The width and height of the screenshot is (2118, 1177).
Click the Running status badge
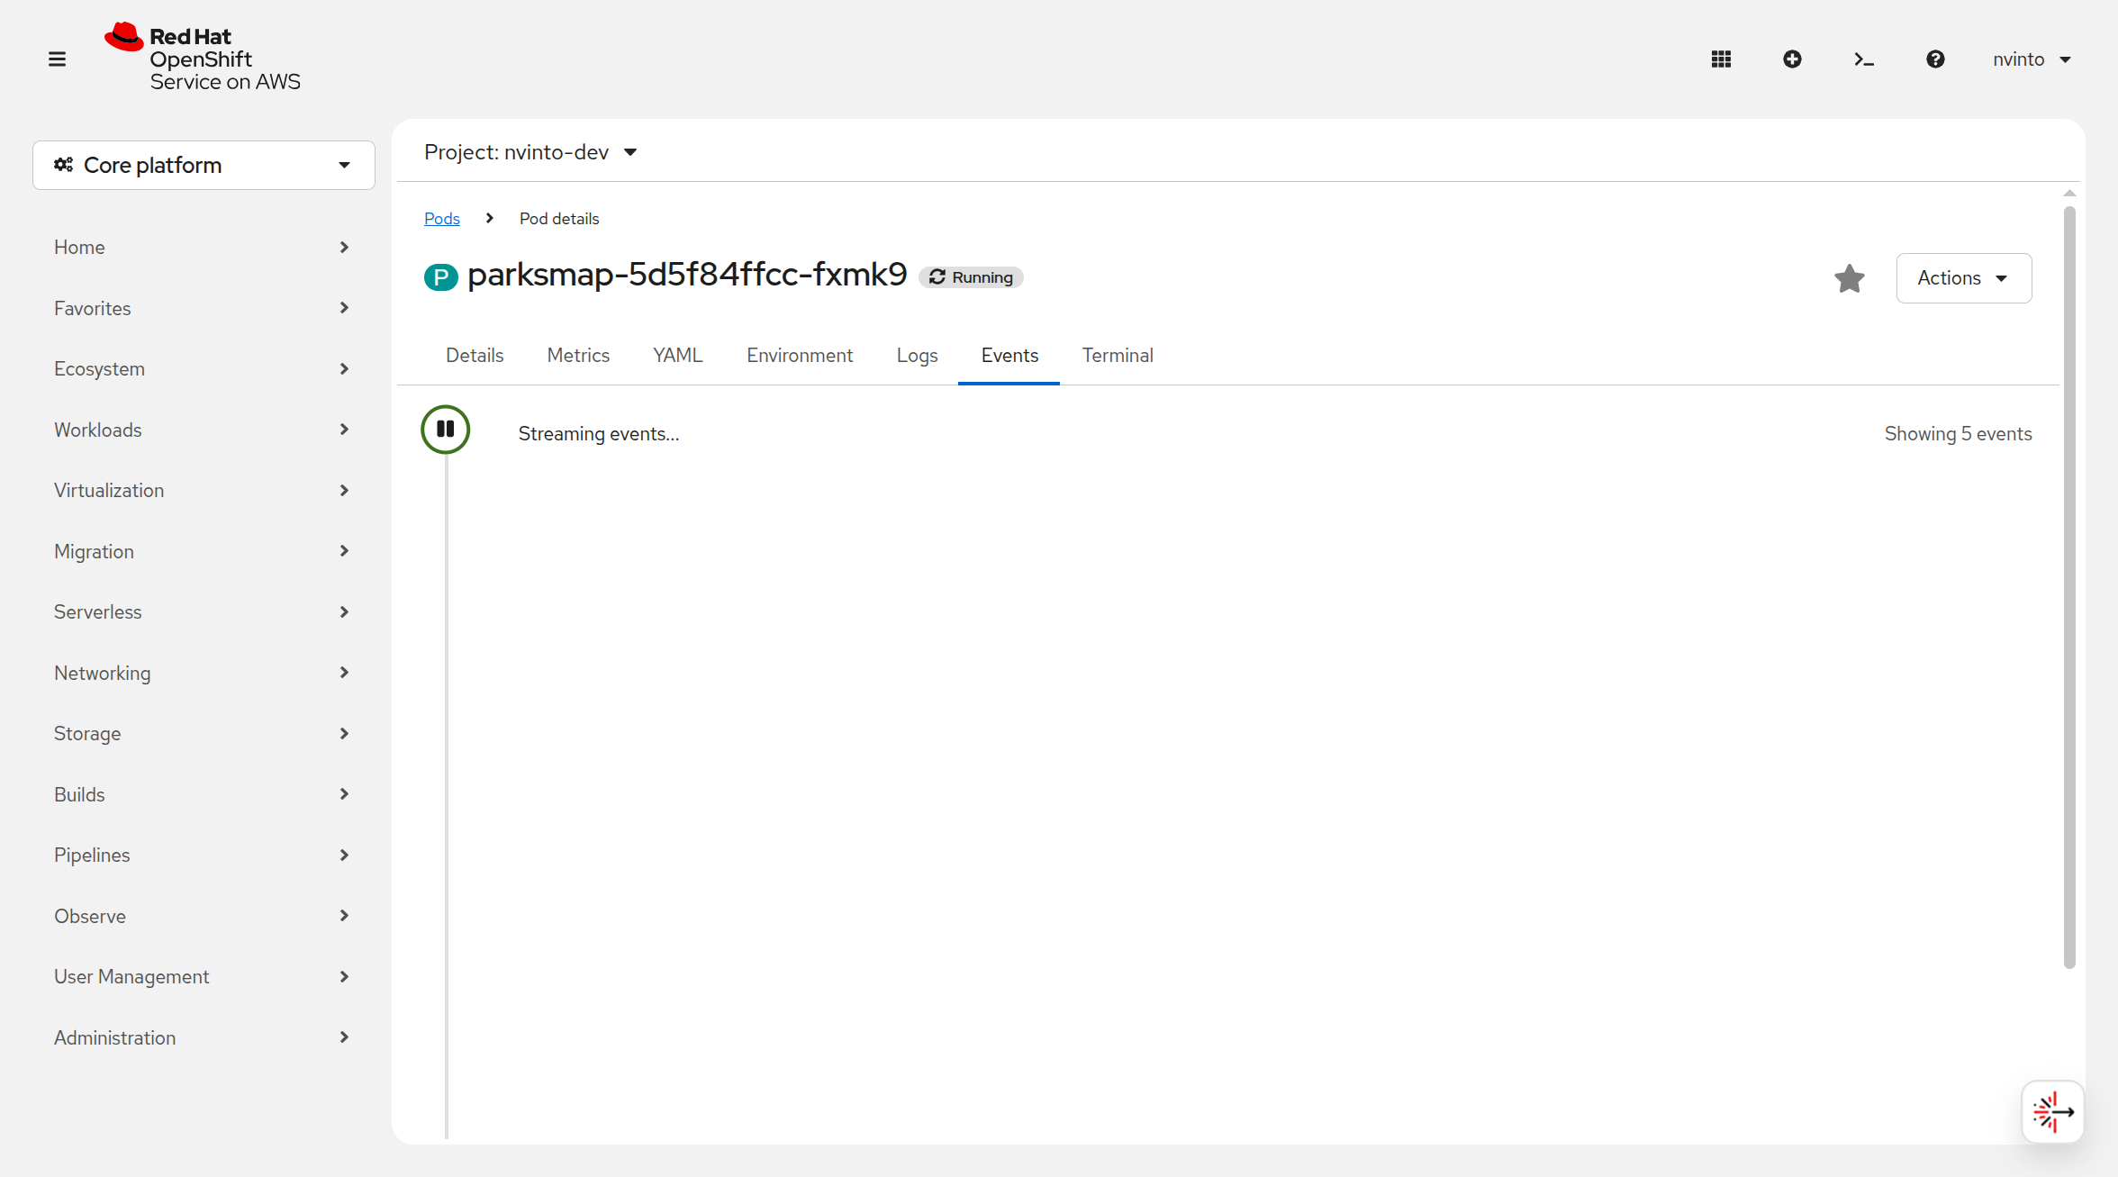pos(971,277)
